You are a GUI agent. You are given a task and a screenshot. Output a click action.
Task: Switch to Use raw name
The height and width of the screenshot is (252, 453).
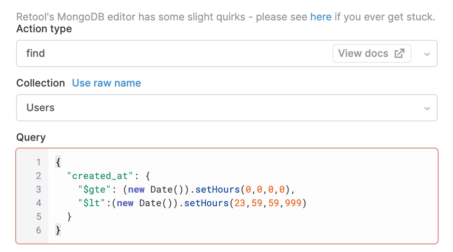coord(106,83)
